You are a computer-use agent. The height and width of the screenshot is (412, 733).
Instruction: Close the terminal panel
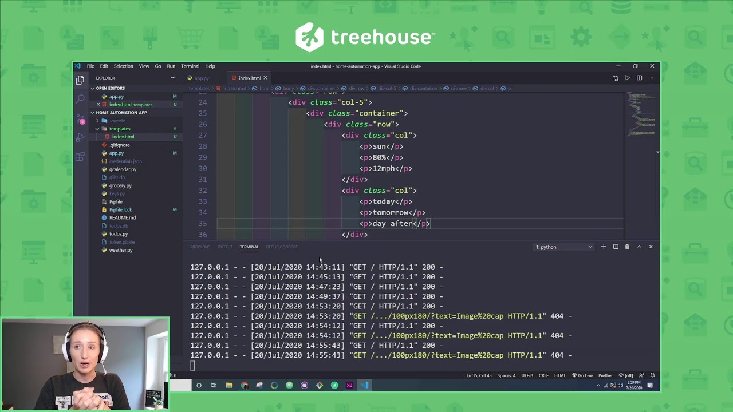click(651, 247)
